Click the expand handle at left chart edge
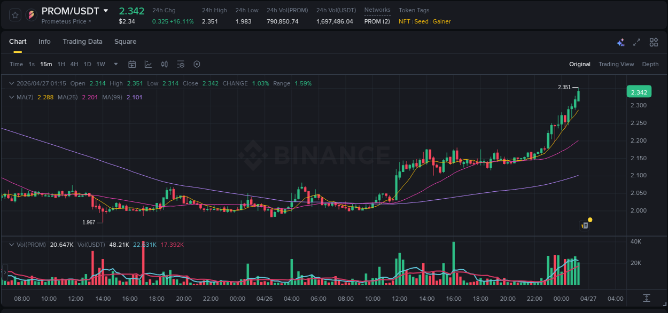The image size is (668, 313). tap(5, 272)
